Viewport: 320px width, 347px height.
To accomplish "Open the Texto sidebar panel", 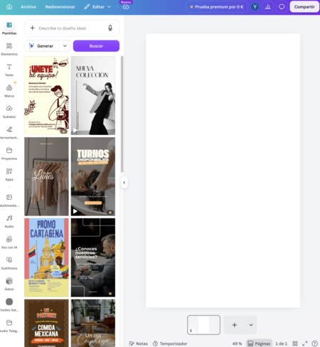I will (9, 70).
